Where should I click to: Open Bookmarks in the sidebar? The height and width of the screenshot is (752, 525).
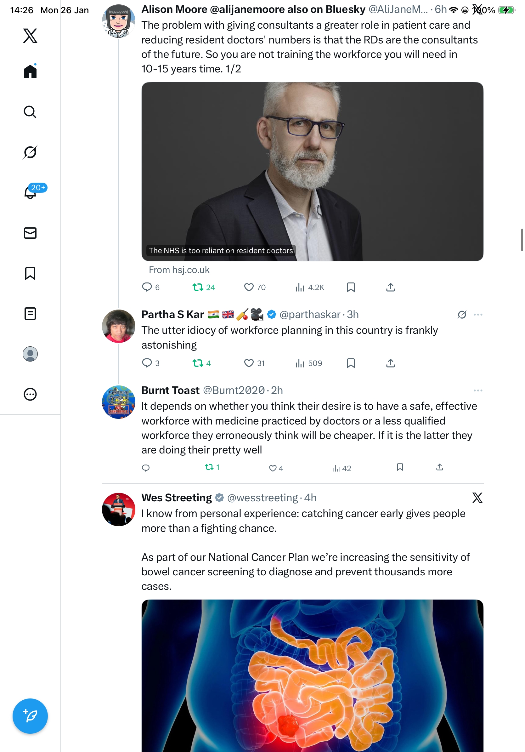[30, 273]
